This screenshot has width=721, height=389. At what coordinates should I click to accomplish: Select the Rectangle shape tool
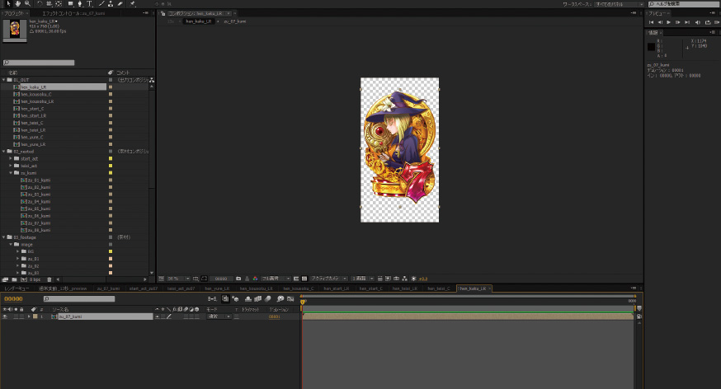[x=71, y=3]
